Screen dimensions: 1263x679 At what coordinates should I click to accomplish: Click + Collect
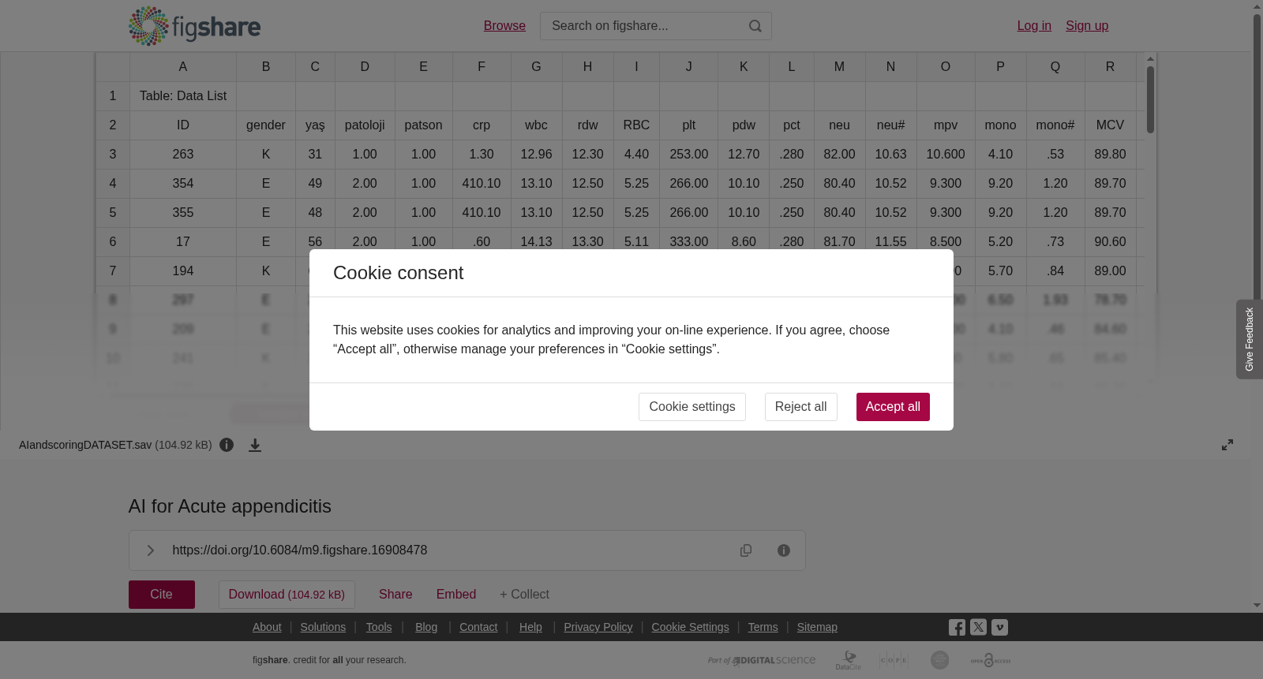524,595
